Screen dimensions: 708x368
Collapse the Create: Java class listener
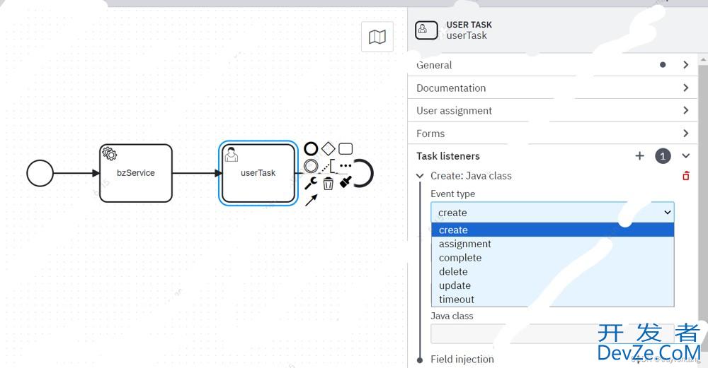pos(420,176)
